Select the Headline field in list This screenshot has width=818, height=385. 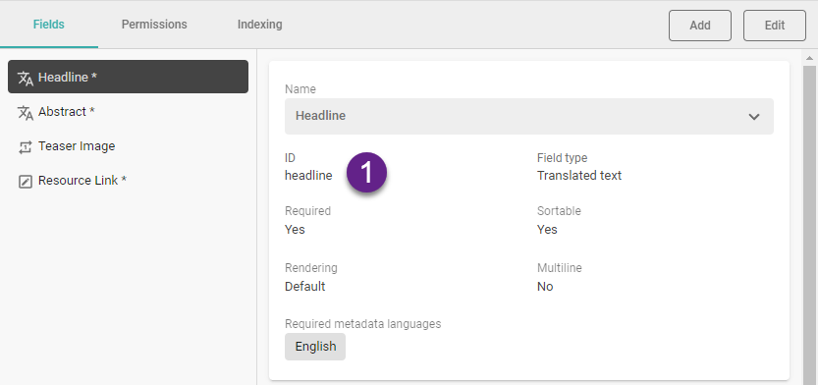[x=128, y=77]
